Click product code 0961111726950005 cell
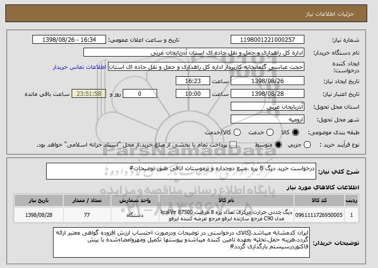This screenshot has width=378, height=268. tap(319, 215)
